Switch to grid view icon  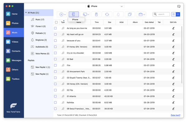pyautogui.click(x=174, y=14)
